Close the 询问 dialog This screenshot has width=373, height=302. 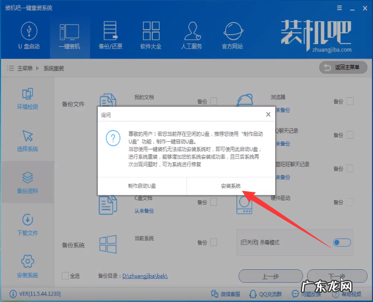click(x=268, y=114)
